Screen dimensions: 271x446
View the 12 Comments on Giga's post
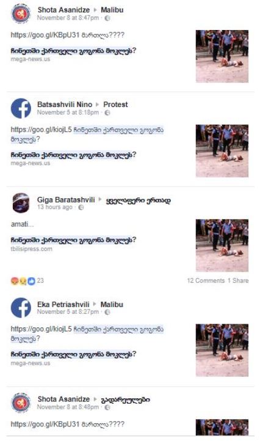[206, 281]
